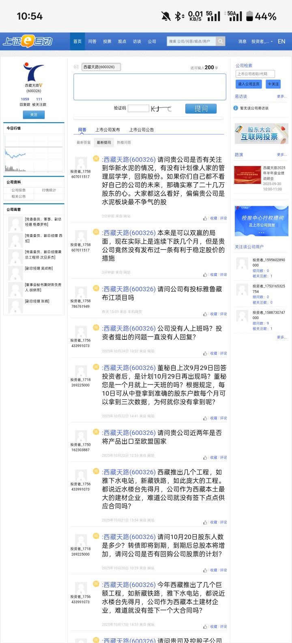
Task: Expand the 投资者 account dropdown
Action: pyautogui.click(x=262, y=41)
